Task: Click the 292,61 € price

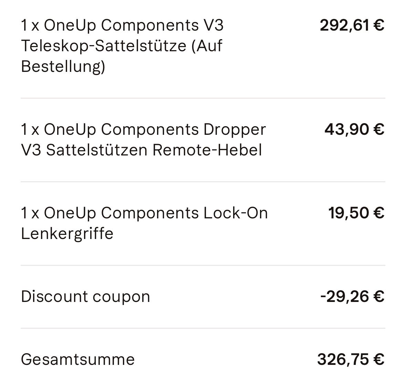Action: [352, 25]
